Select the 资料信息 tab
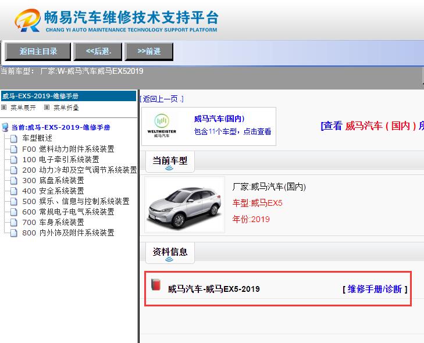Viewport: 424px width, 343px height. [x=170, y=253]
